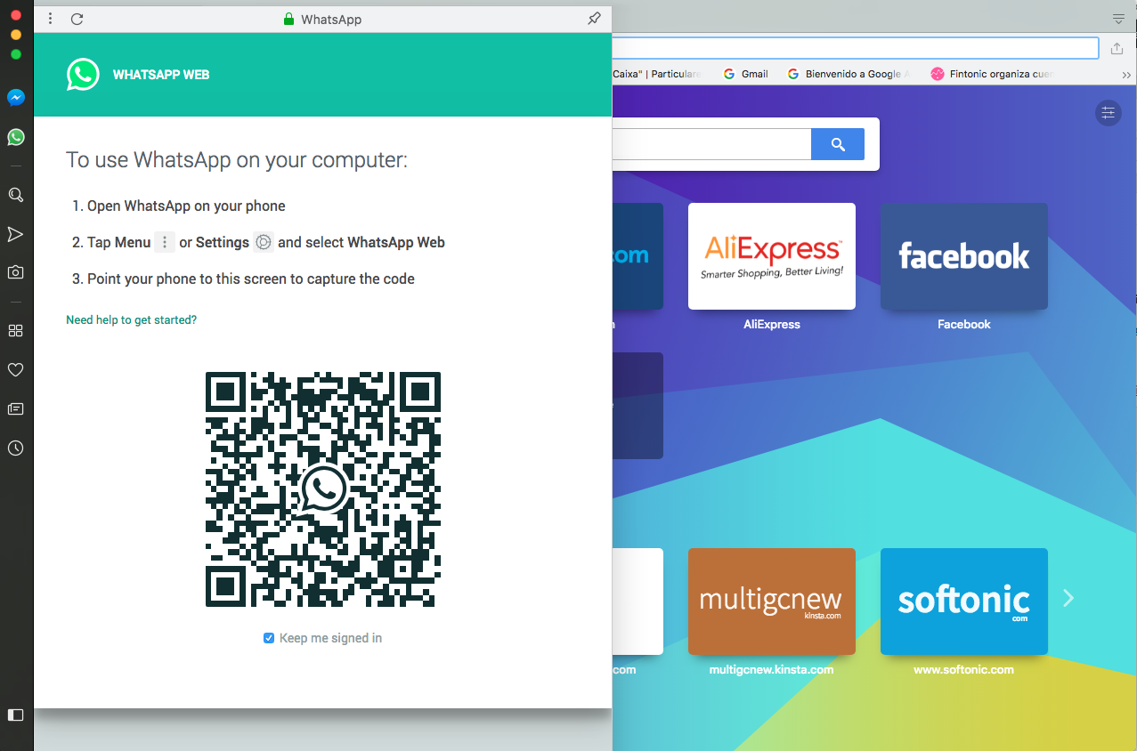Open the WhatsApp panel three-dot menu
The width and height of the screenshot is (1137, 751).
point(50,19)
